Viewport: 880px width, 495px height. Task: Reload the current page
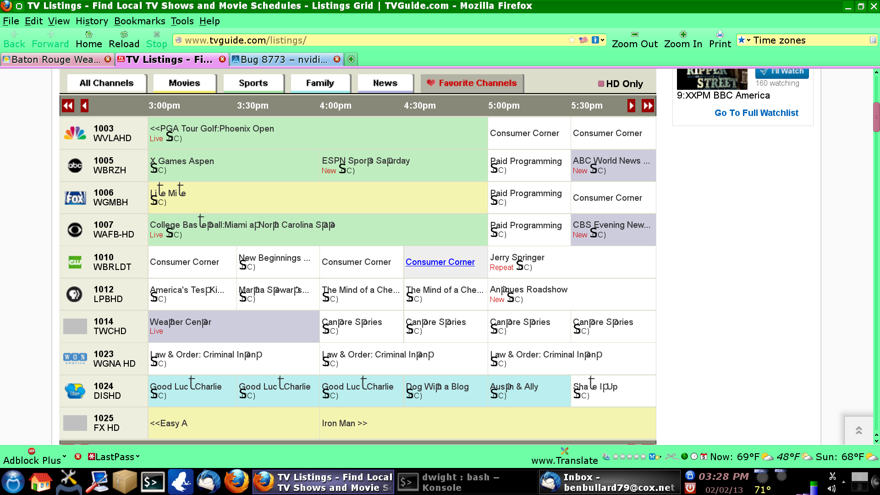pos(124,40)
